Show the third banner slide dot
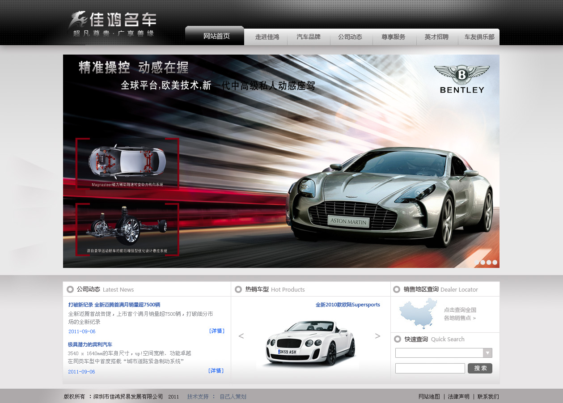 (489, 263)
